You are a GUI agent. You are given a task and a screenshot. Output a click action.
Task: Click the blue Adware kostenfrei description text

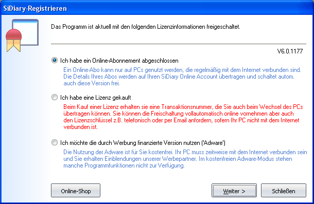(185, 159)
